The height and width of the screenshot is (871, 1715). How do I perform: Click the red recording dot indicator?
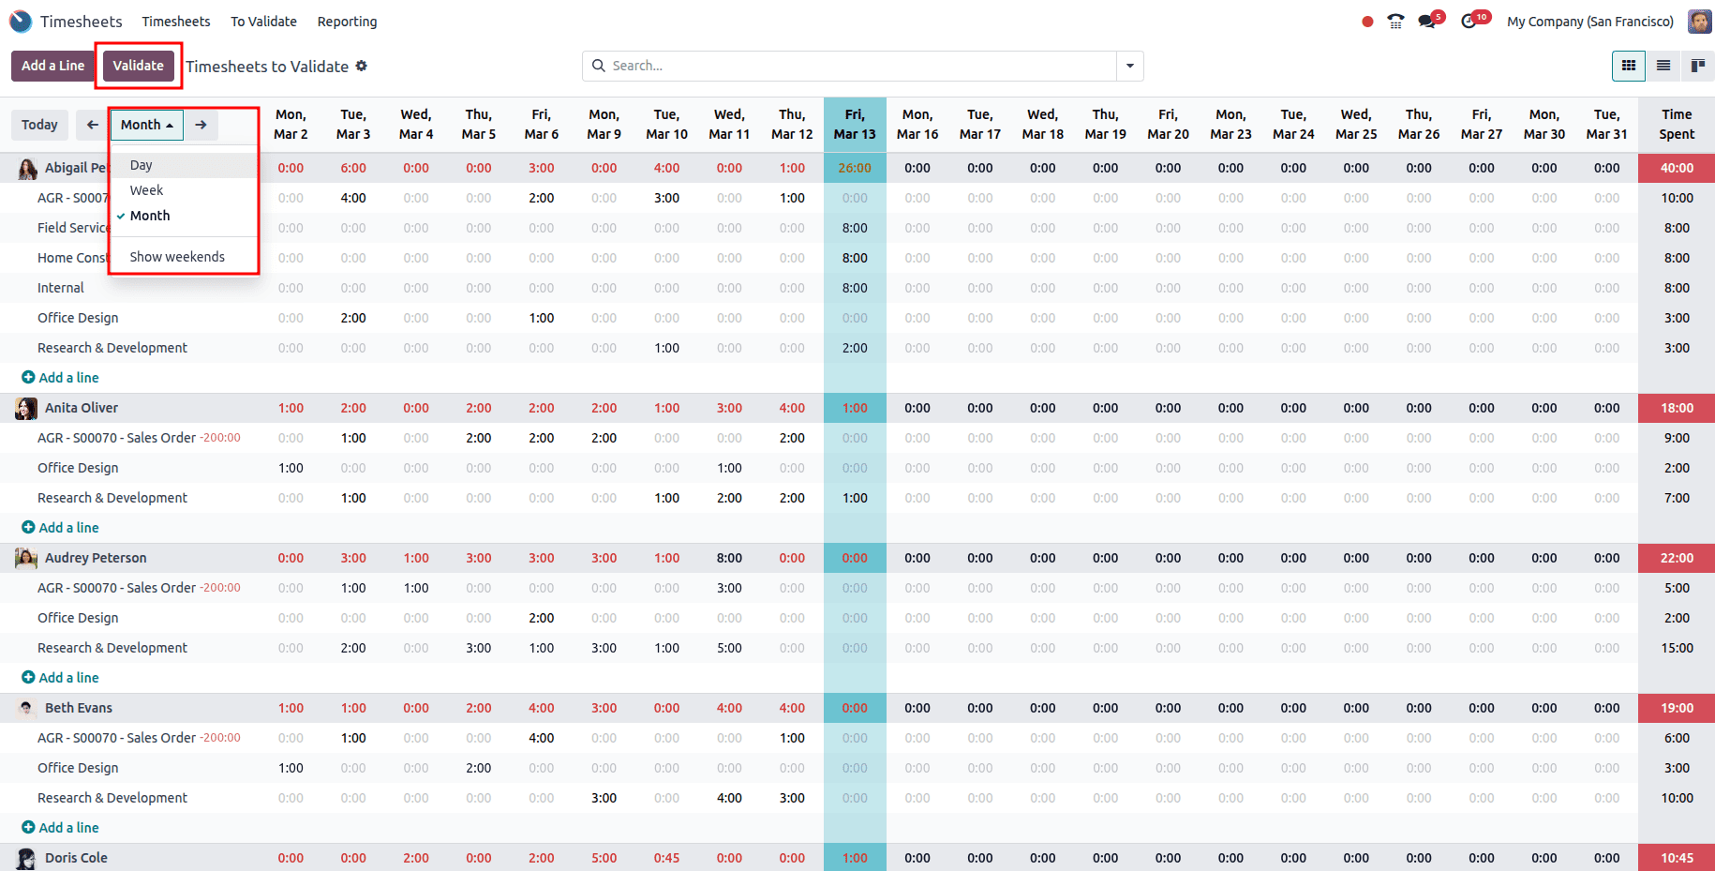click(1367, 19)
